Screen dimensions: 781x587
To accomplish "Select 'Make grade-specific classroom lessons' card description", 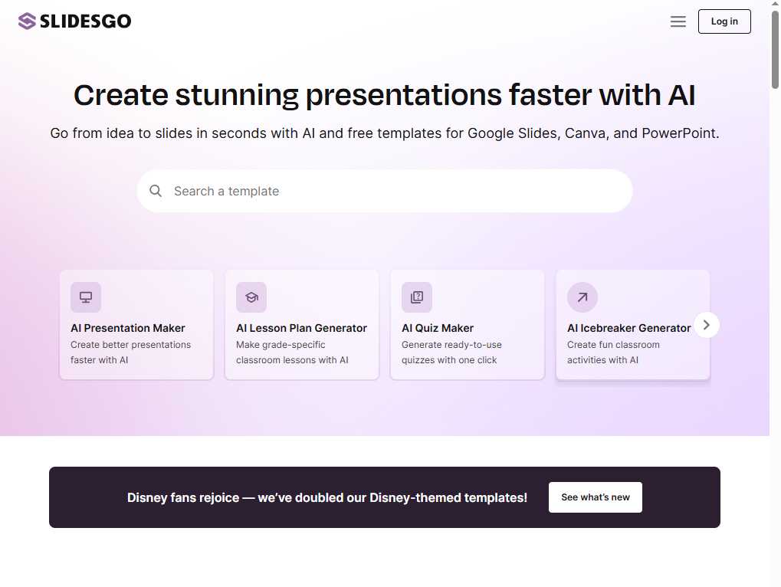I will click(292, 353).
